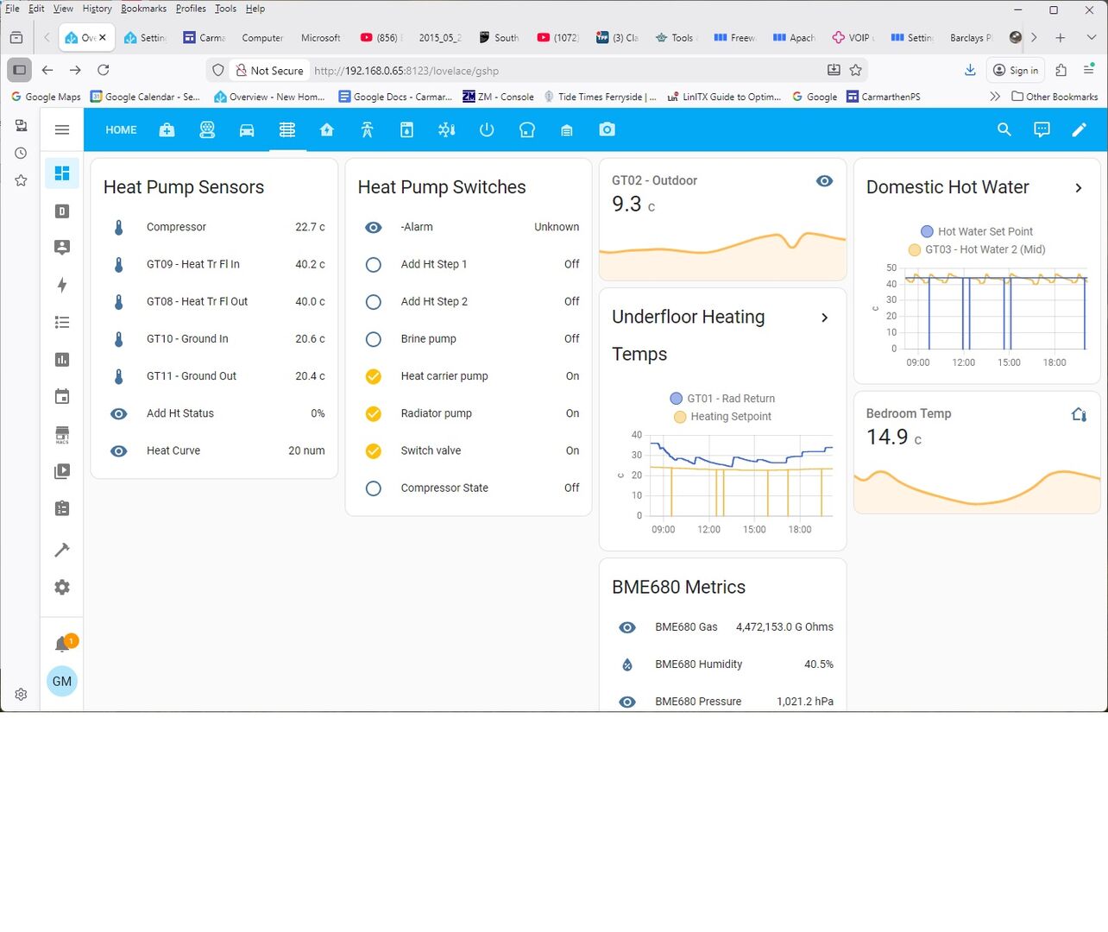Select the HOME dashboard tab

121,129
